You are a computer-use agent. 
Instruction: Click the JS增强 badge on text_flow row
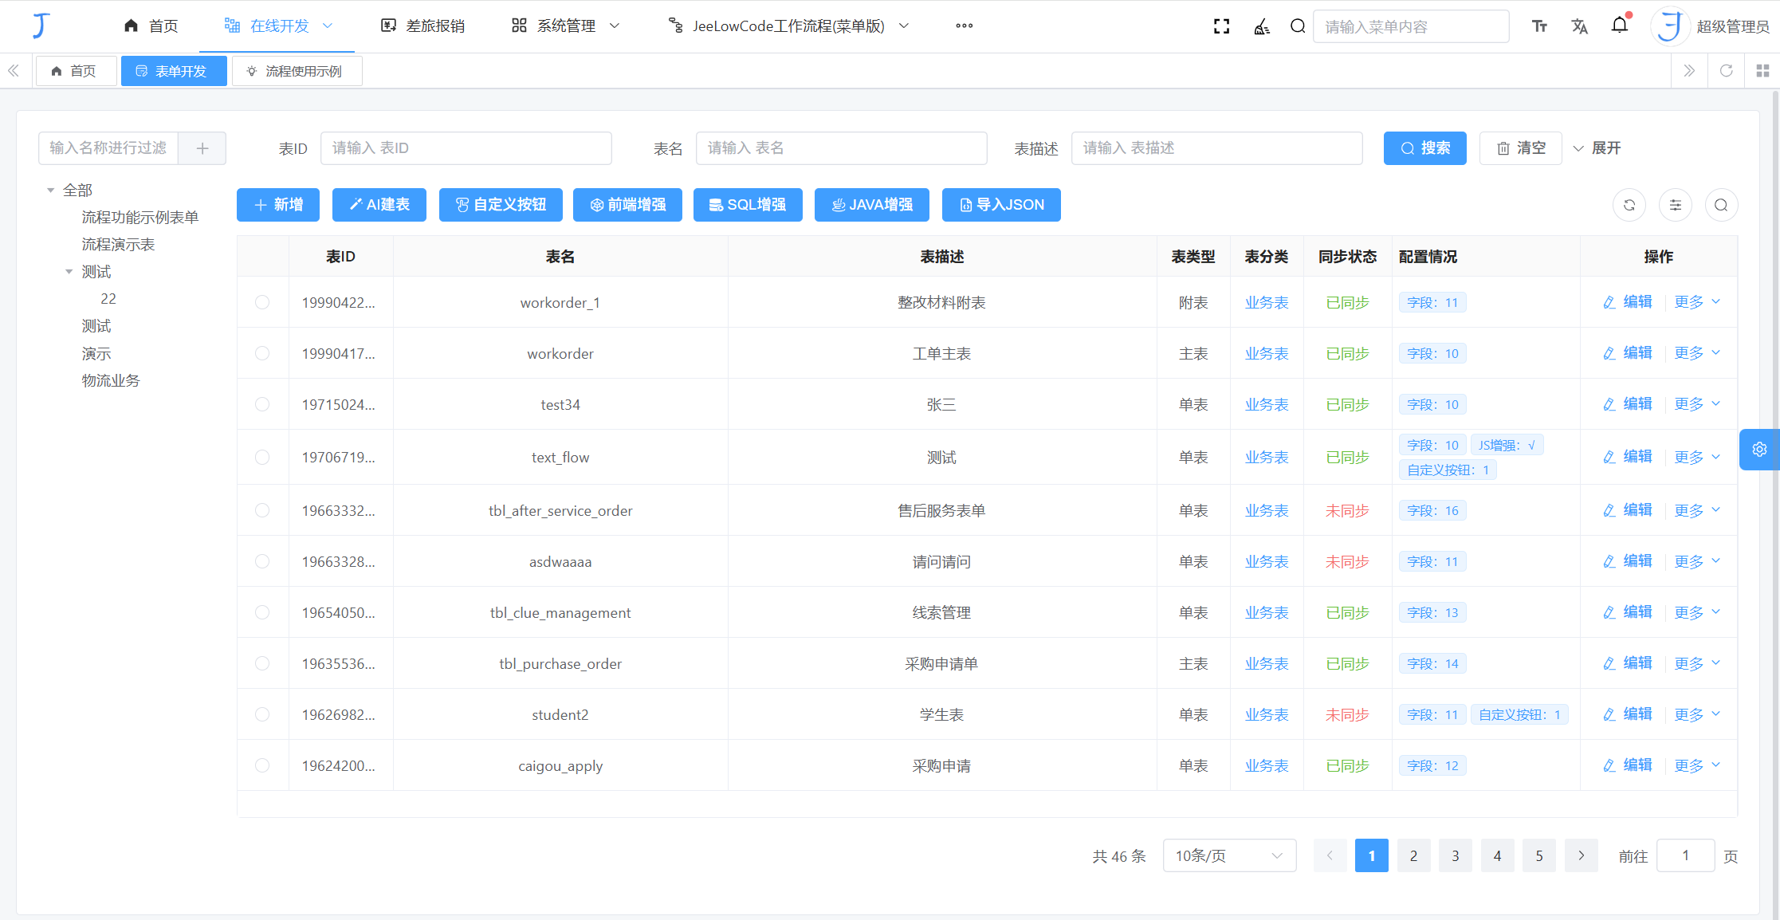coord(1507,444)
